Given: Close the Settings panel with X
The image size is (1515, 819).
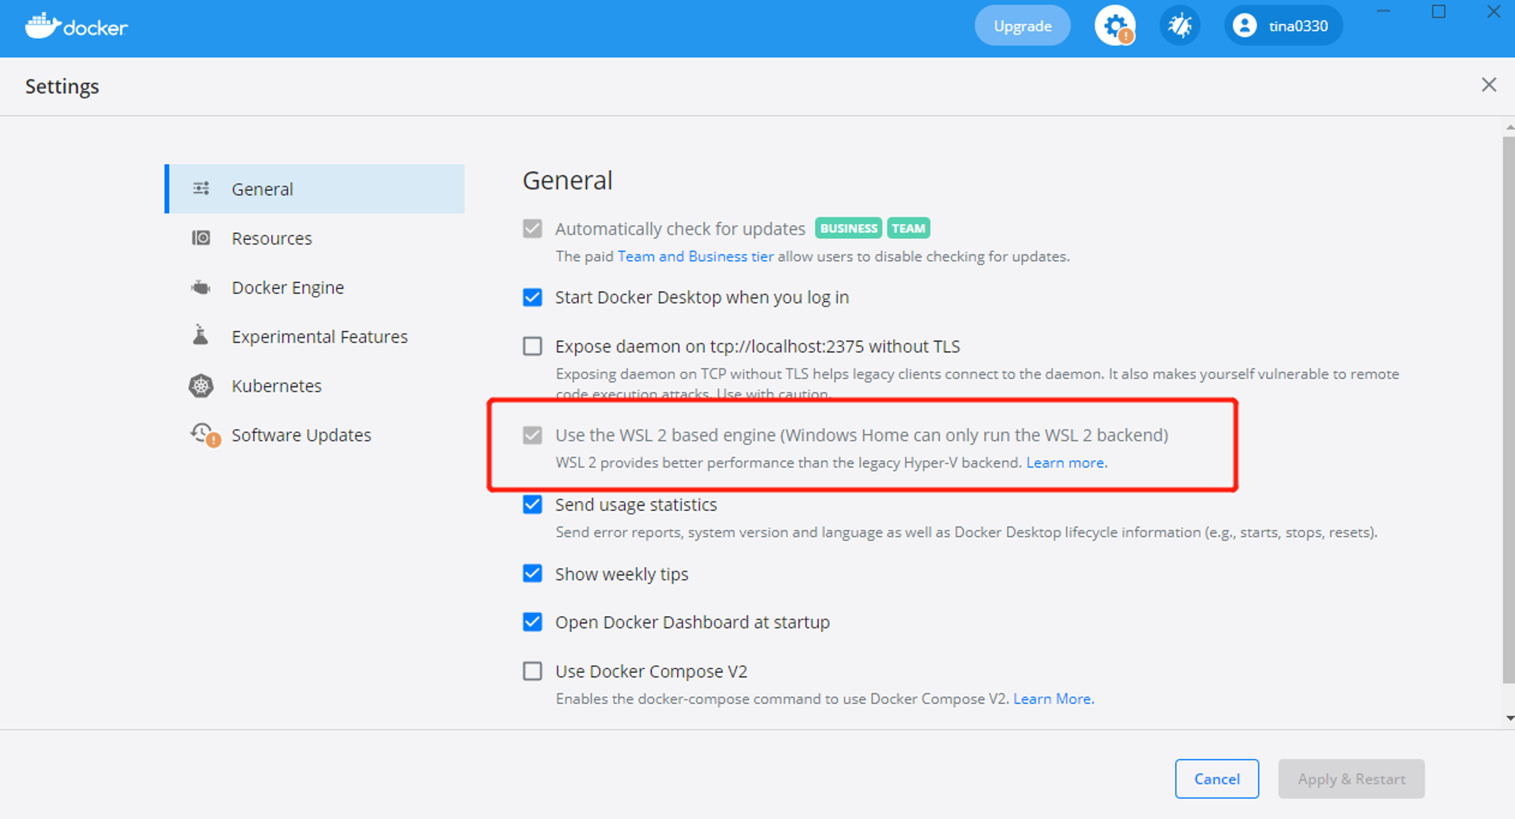Looking at the screenshot, I should tap(1488, 85).
